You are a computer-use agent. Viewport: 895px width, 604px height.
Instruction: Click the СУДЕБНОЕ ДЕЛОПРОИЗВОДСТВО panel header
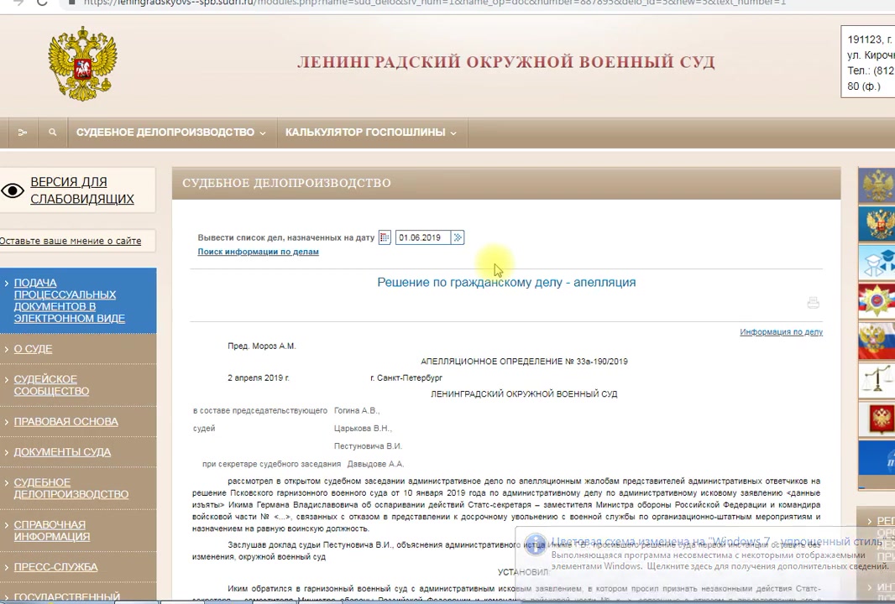click(506, 183)
